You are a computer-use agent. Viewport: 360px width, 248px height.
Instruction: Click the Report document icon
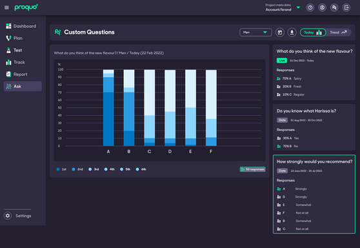coord(8,74)
